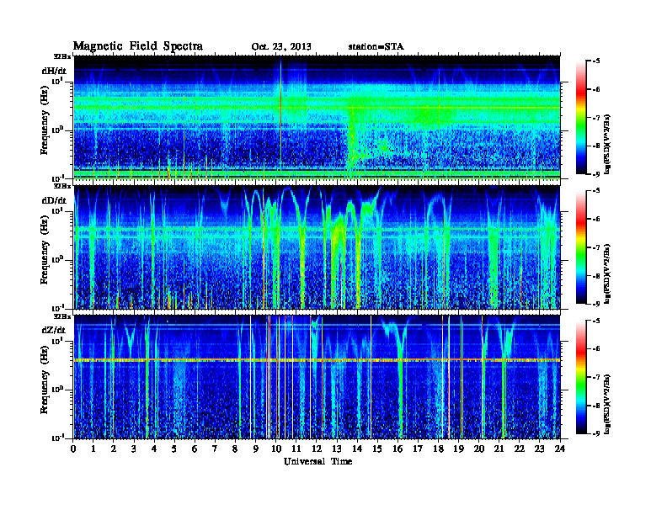Click the 10^1 frequency tick of dD/dt panel

59,210
